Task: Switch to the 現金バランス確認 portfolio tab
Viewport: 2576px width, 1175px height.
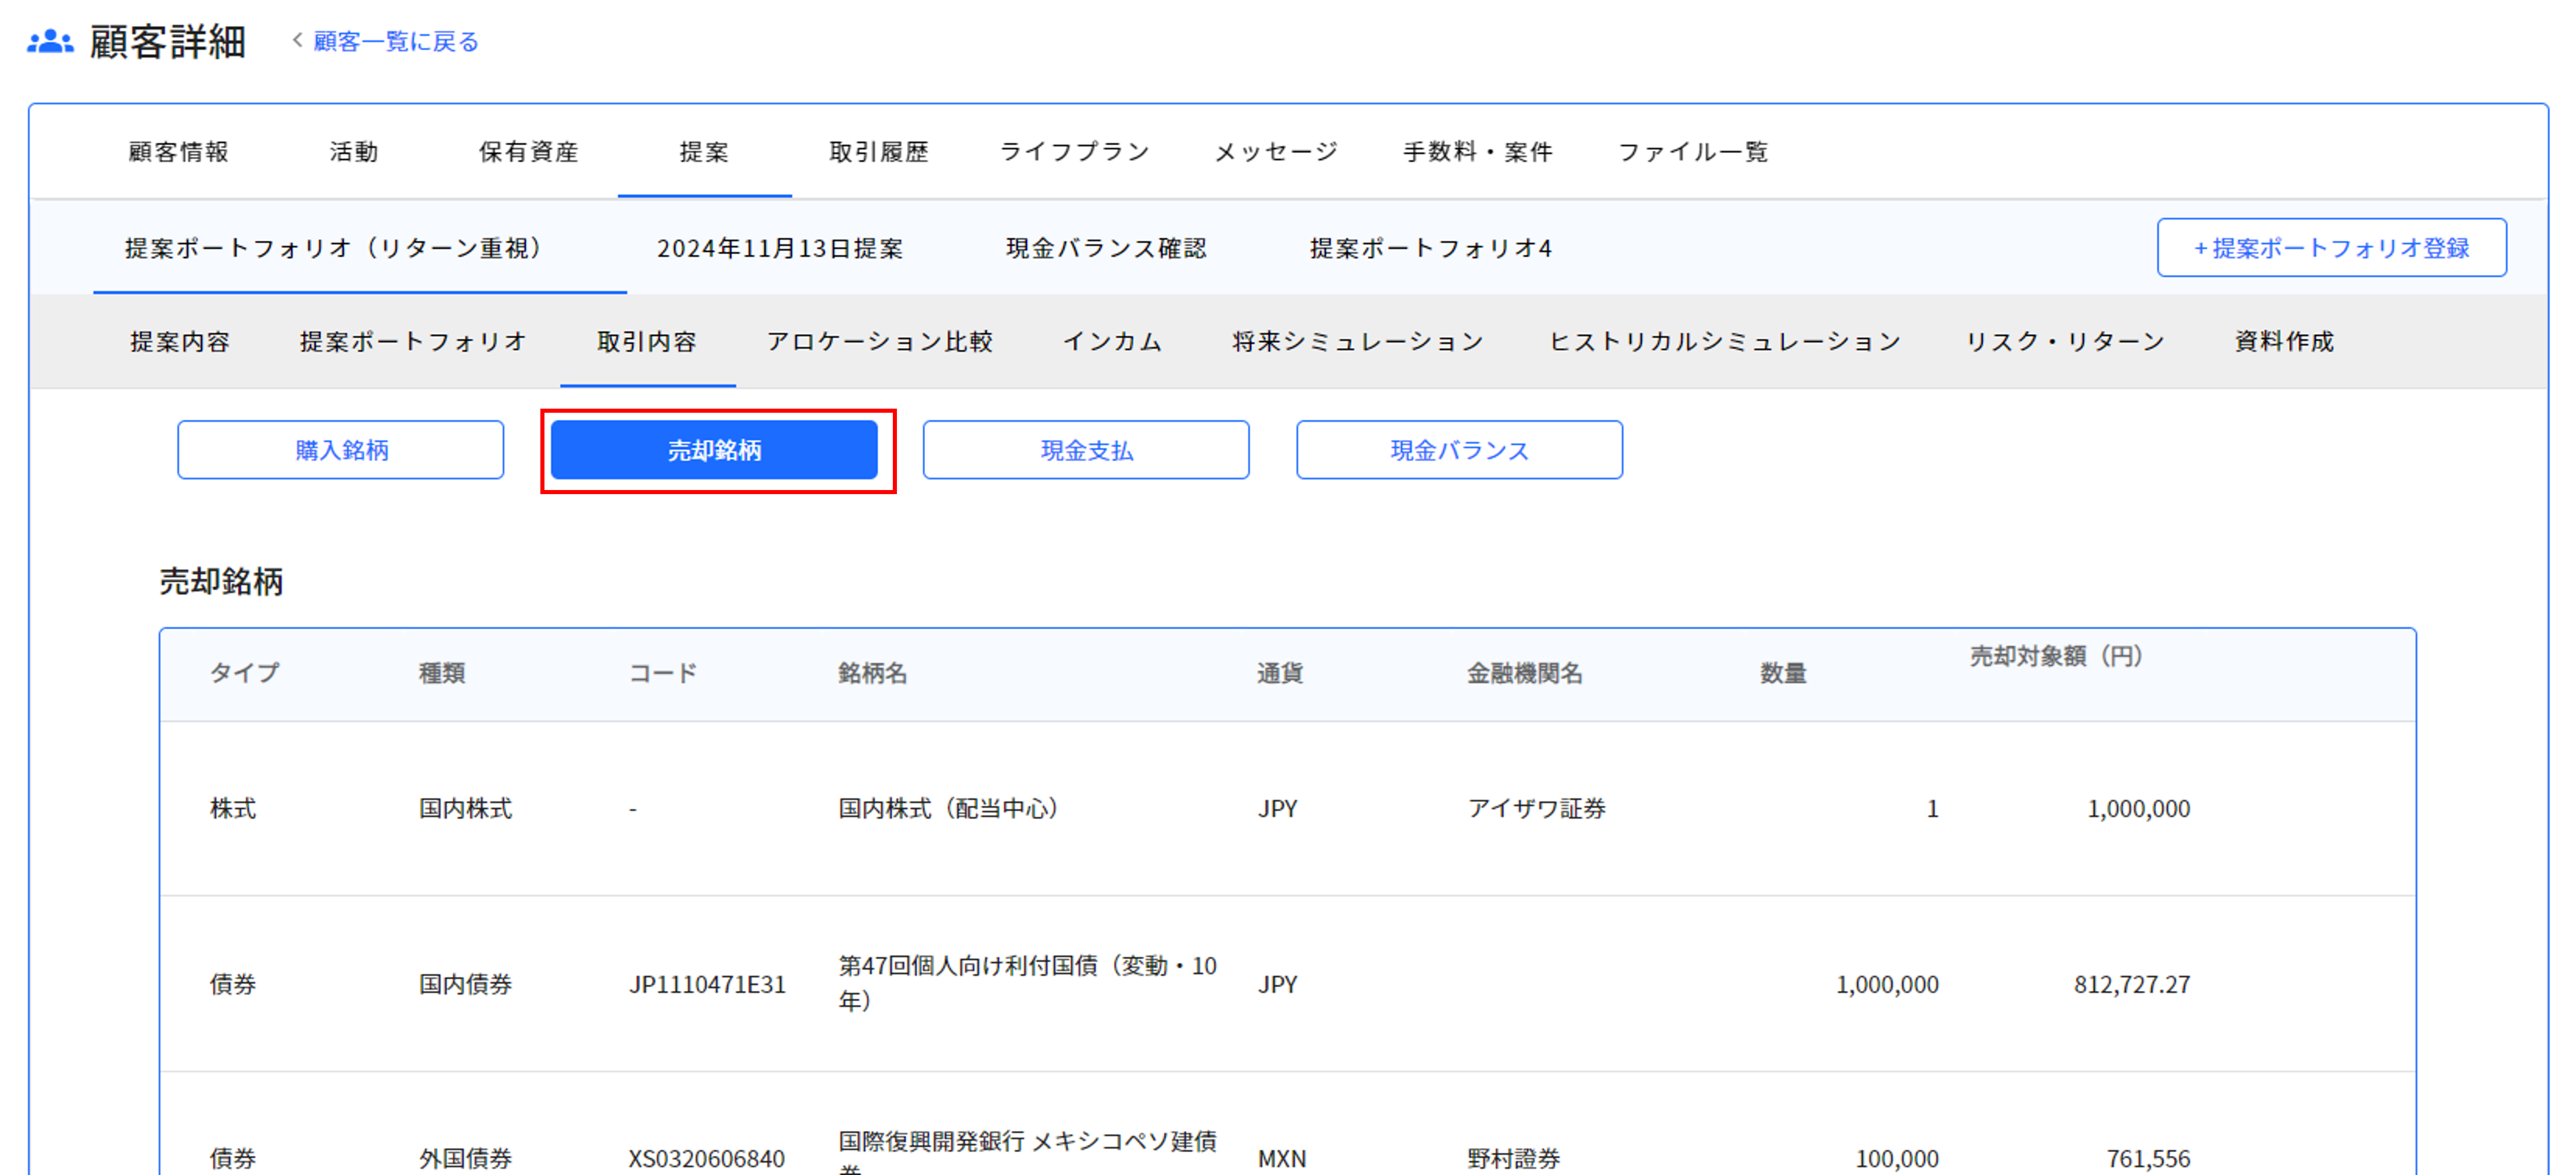Action: [1106, 248]
